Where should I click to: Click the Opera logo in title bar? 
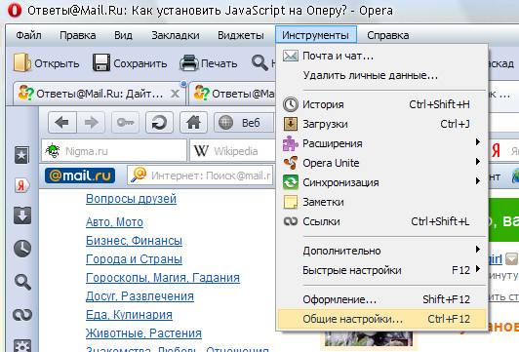tap(15, 11)
